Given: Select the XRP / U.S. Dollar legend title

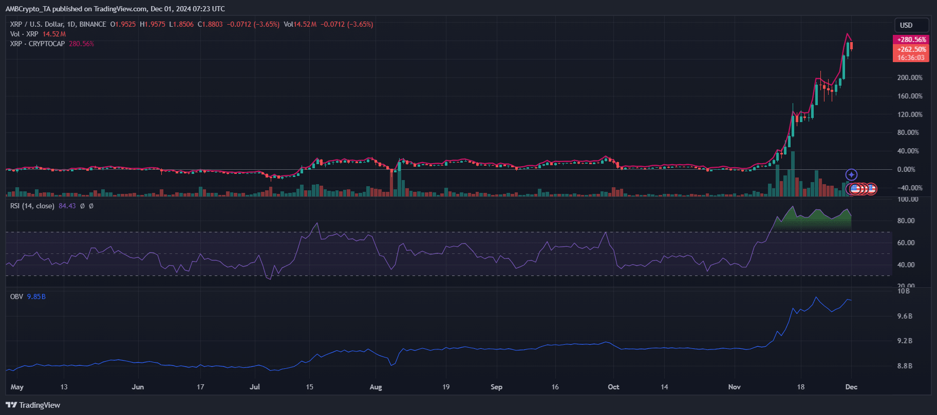Looking at the screenshot, I should pyautogui.click(x=58, y=24).
